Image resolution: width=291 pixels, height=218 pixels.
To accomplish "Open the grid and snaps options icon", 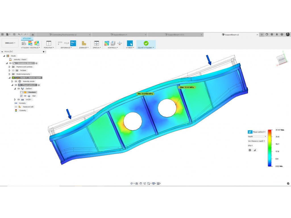I will [158, 183].
